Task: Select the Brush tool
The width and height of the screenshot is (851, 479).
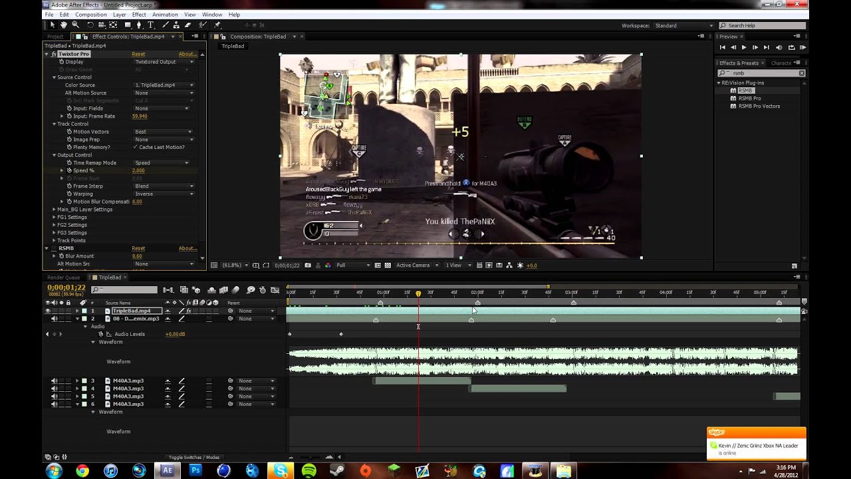Action: [166, 25]
